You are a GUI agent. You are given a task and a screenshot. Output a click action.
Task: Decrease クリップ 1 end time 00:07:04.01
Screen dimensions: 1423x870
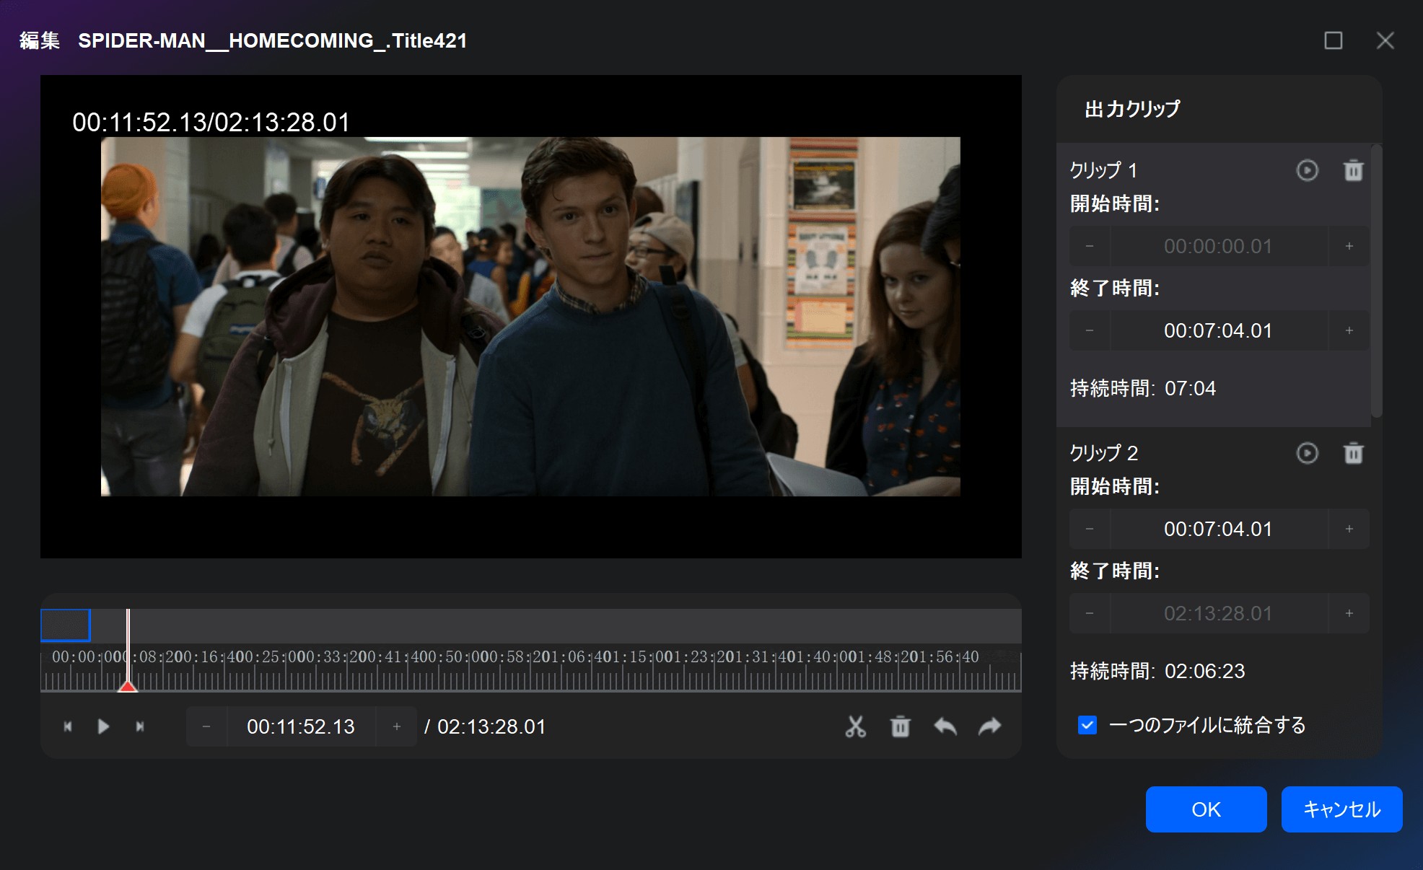1090,330
